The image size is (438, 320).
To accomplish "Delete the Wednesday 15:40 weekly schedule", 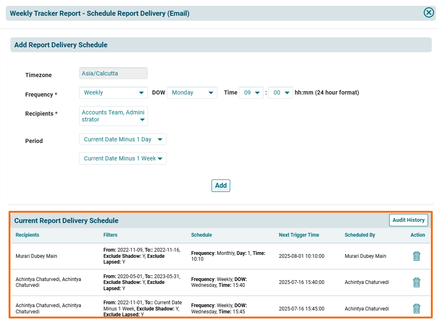I will click(416, 282).
